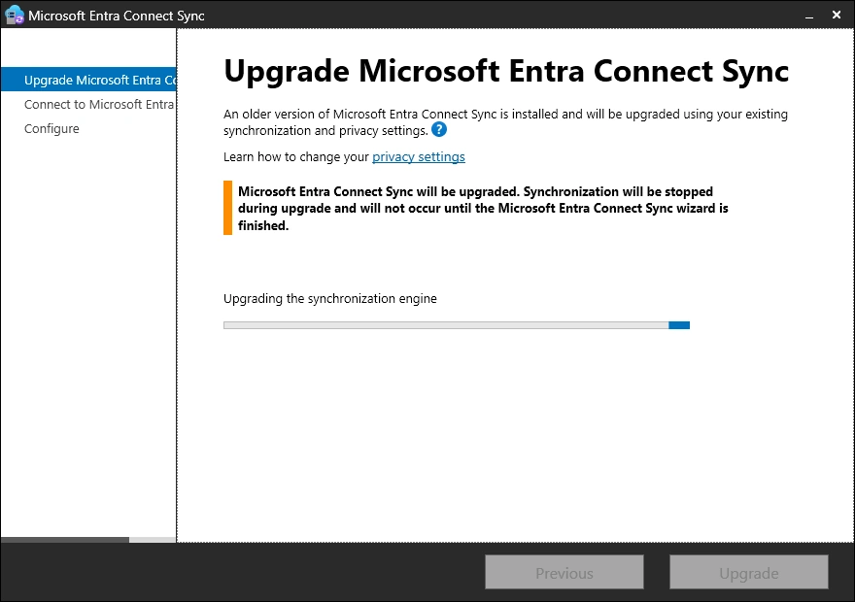Click the bold synchronization warning message
The height and width of the screenshot is (602, 855).
(x=483, y=208)
